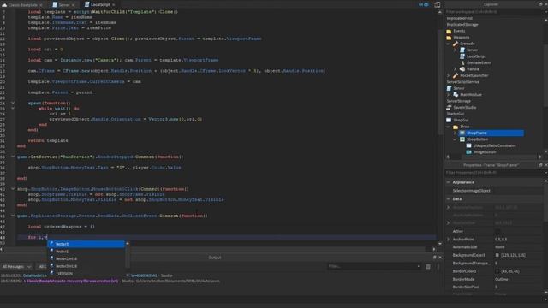Click the BackgroundTransparency value field
Screen dimensions: 548x308
[x=519, y=264]
